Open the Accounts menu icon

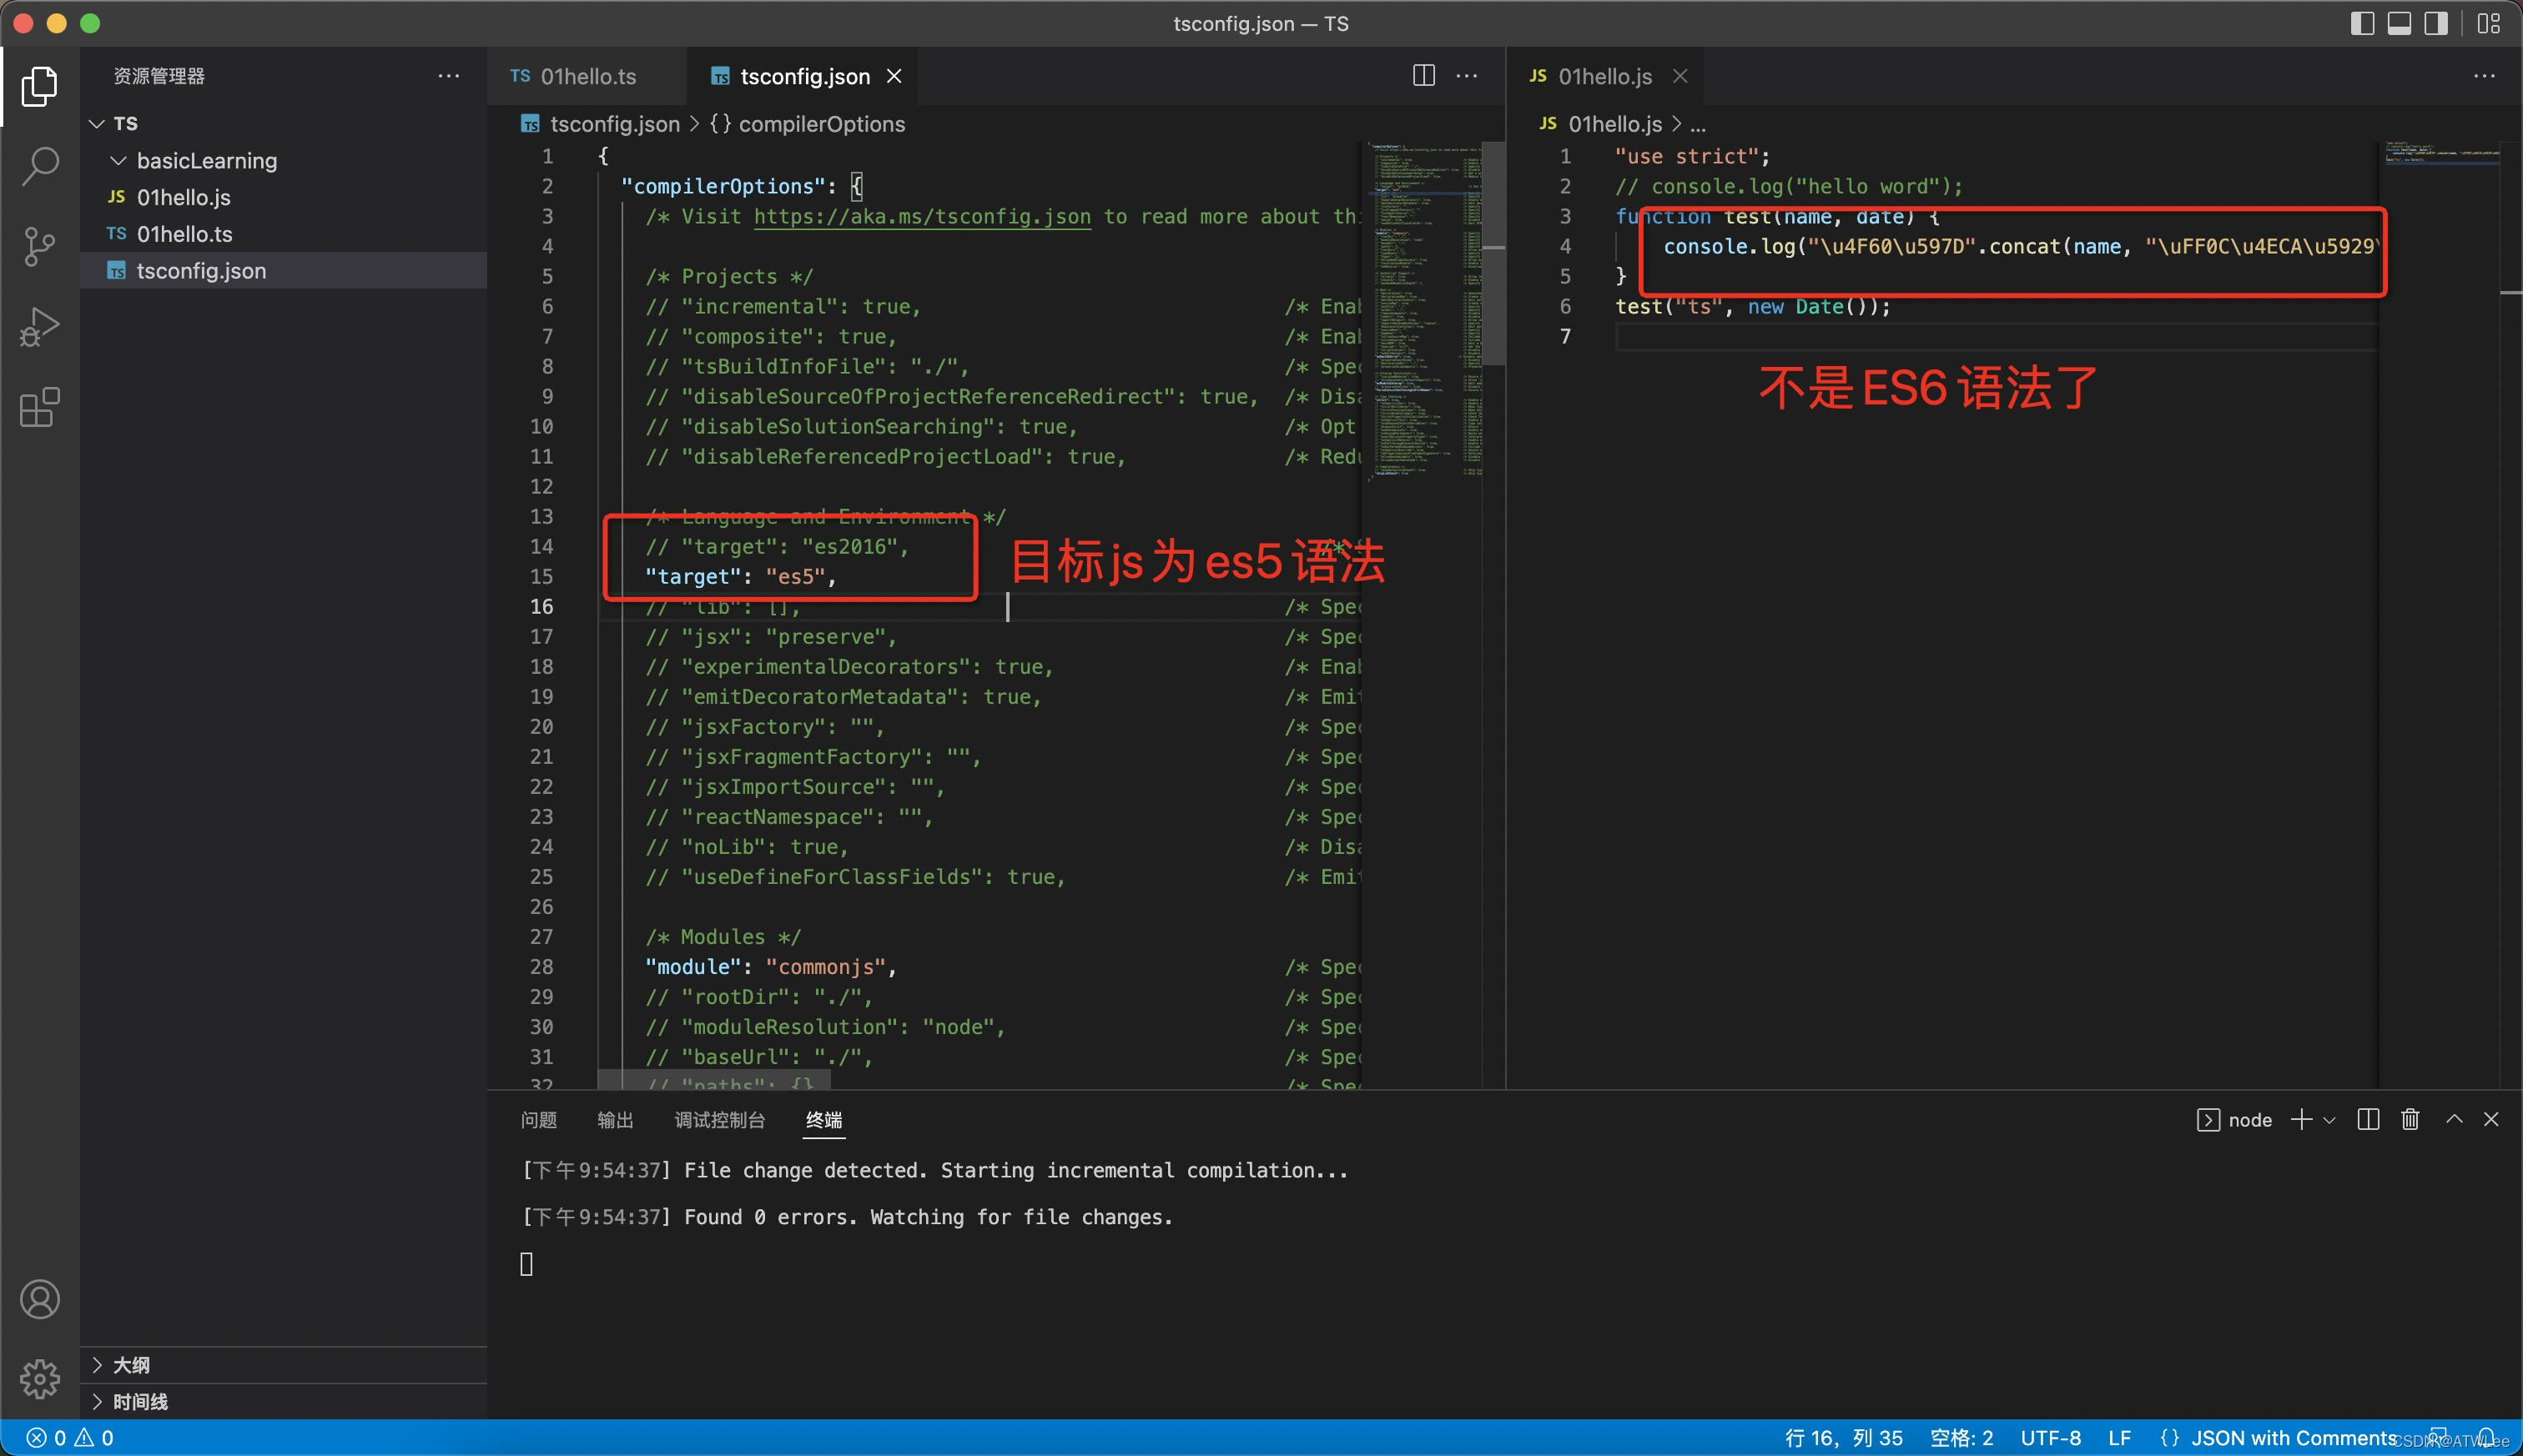(40, 1299)
